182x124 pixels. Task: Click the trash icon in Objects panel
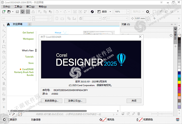[x=138, y=114]
